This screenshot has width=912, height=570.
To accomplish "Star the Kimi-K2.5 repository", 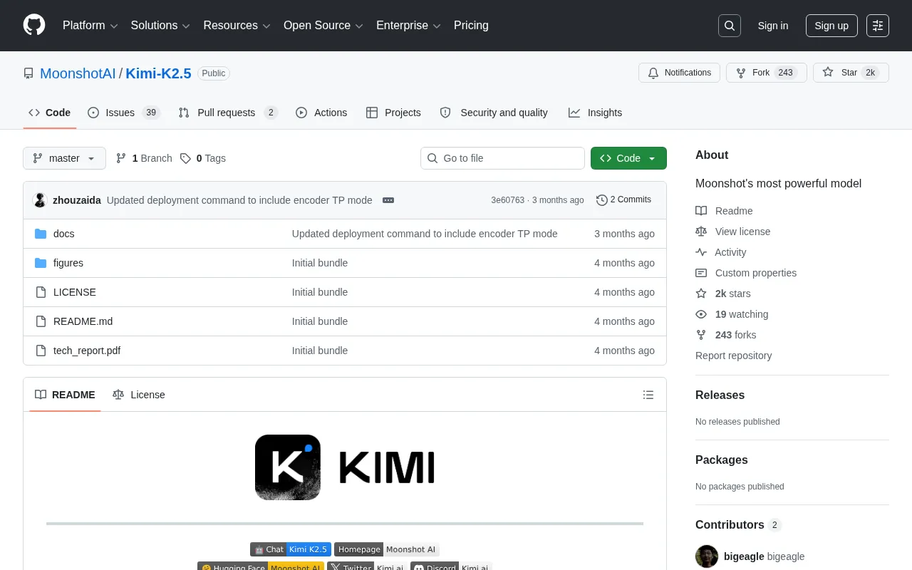I will [x=851, y=73].
